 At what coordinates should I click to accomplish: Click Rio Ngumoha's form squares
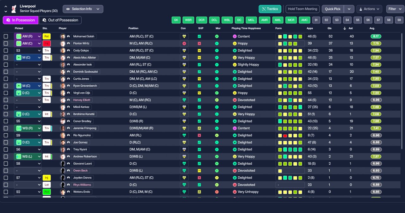(x=290, y=135)
